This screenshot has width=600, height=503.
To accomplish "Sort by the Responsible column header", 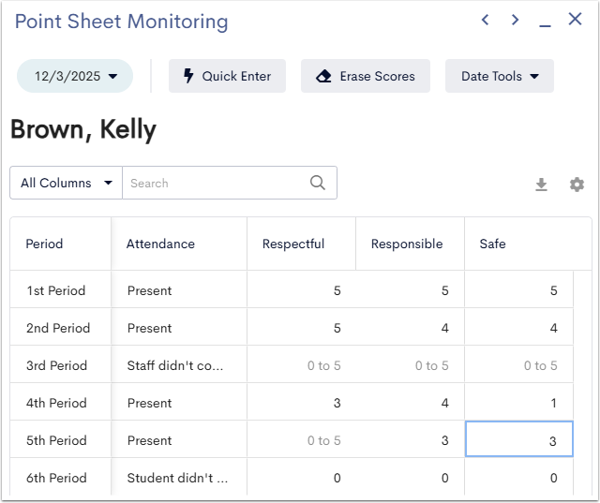I will pyautogui.click(x=411, y=244).
